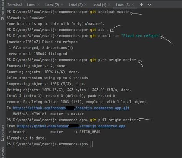Click the 'Enumerating objects: 4, done.' line
The width and height of the screenshot is (182, 158).
pos(37,66)
